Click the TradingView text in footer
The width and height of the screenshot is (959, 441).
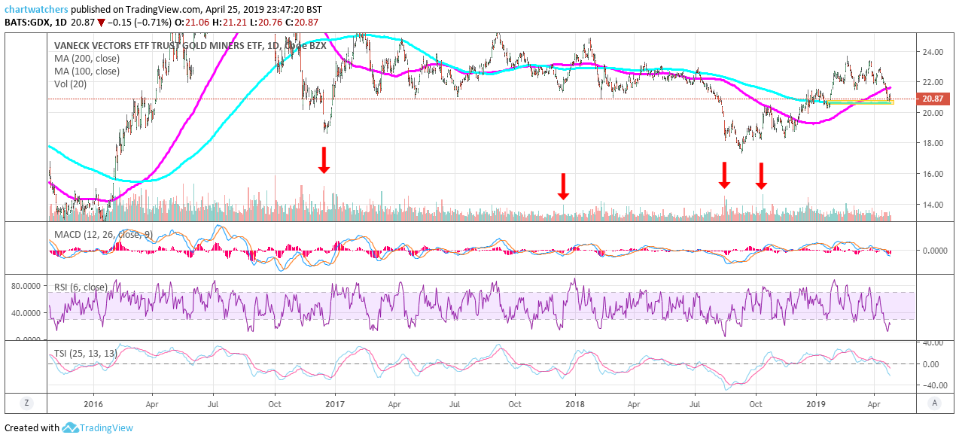(x=107, y=427)
